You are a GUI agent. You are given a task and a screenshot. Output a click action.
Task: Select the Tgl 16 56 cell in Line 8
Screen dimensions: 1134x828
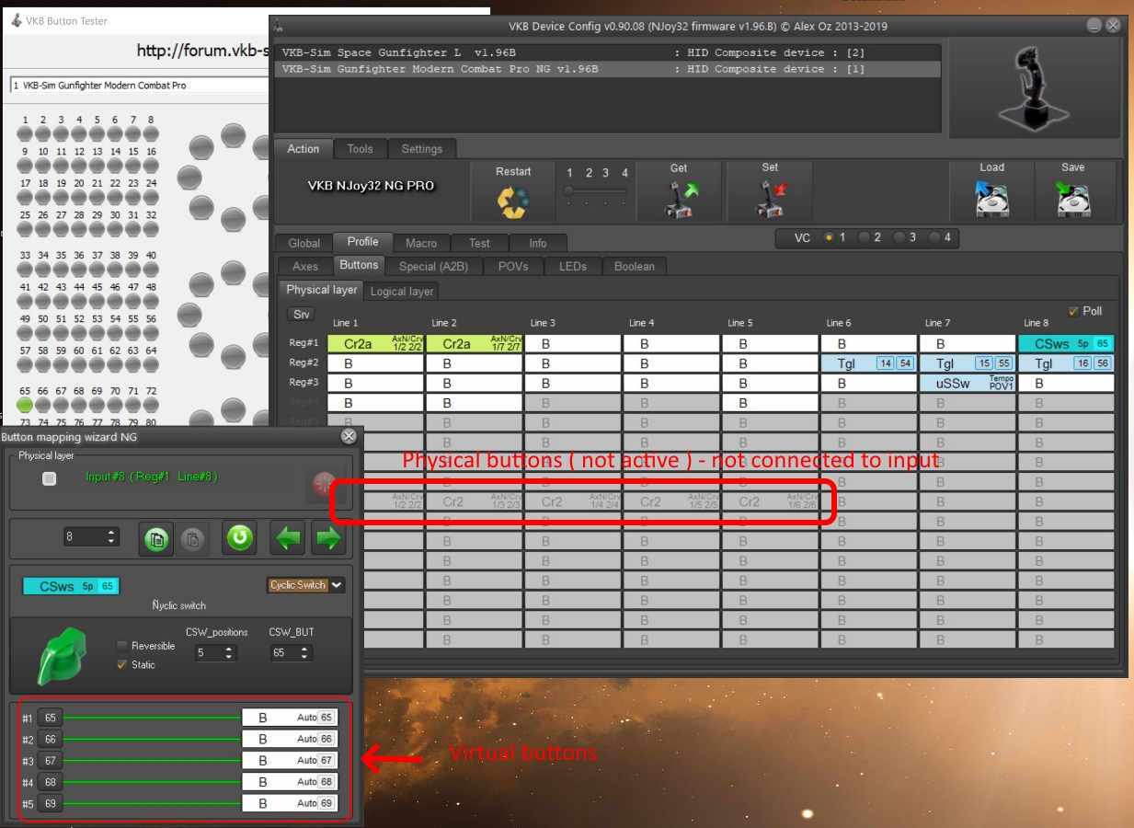click(1066, 363)
